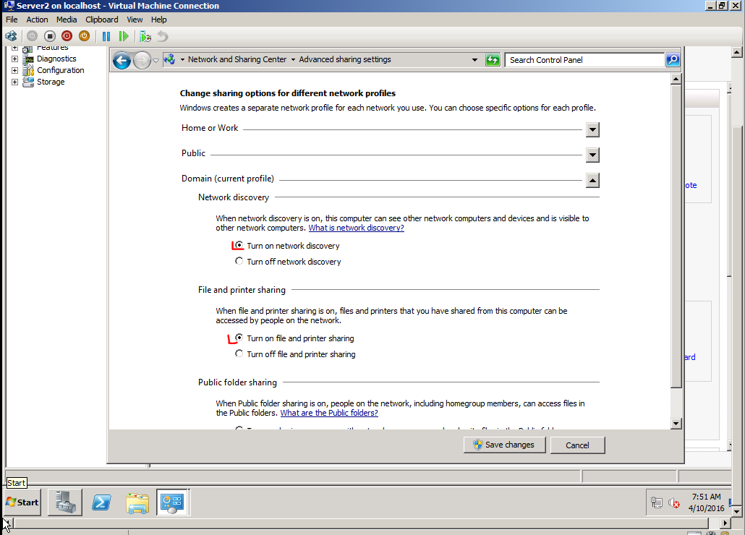Click the Storage node icon
745x535 pixels.
tap(28, 82)
